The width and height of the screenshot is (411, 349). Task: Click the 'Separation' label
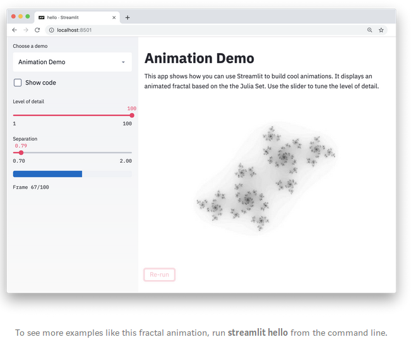click(25, 139)
